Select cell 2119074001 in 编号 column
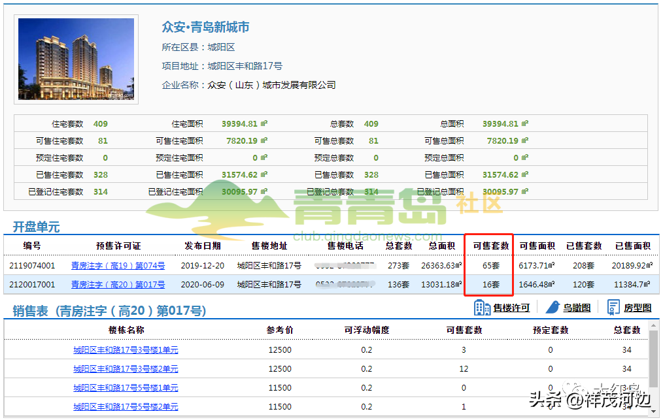The height and width of the screenshot is (420, 663). pos(32,266)
